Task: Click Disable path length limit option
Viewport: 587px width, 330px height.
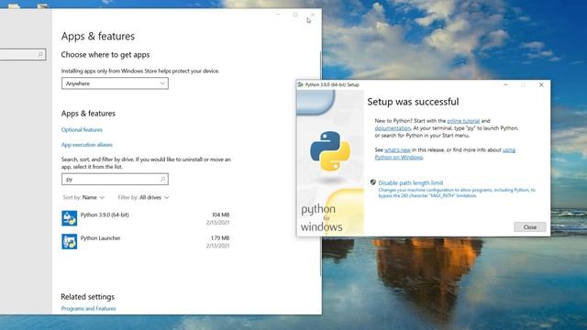Action: (411, 182)
